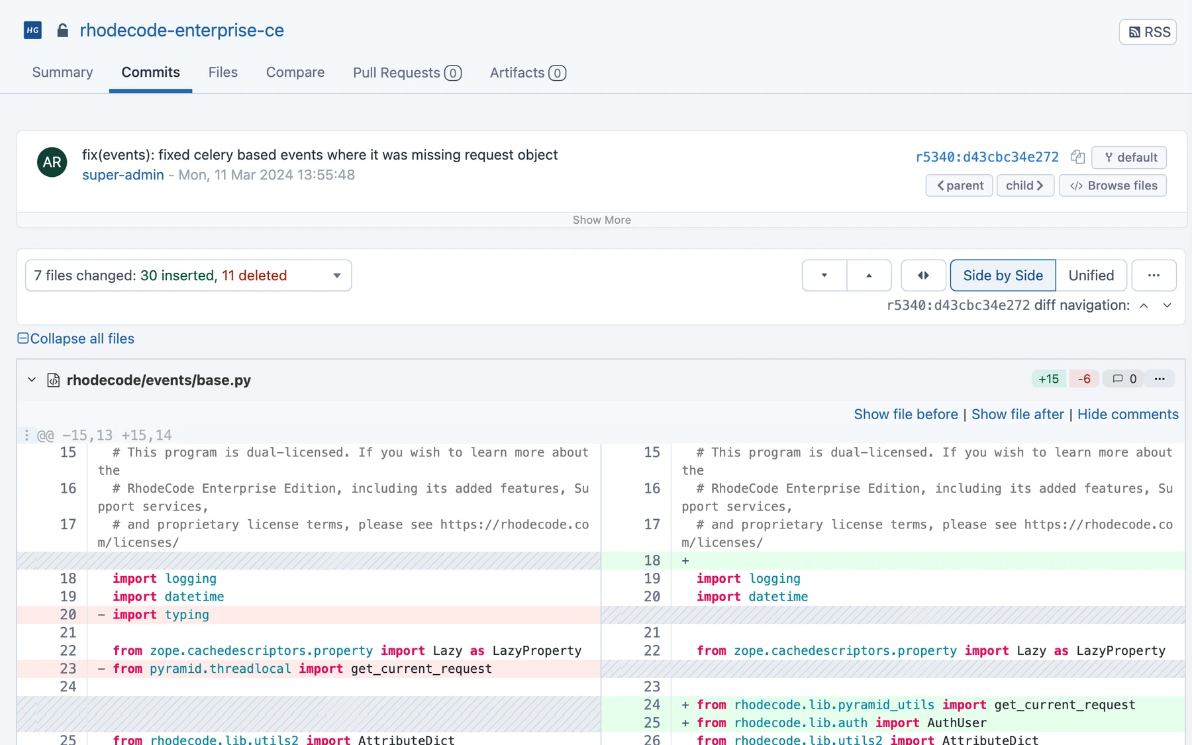The image size is (1192, 745).
Task: Copy the commit hash with clipboard icon
Action: (x=1077, y=157)
